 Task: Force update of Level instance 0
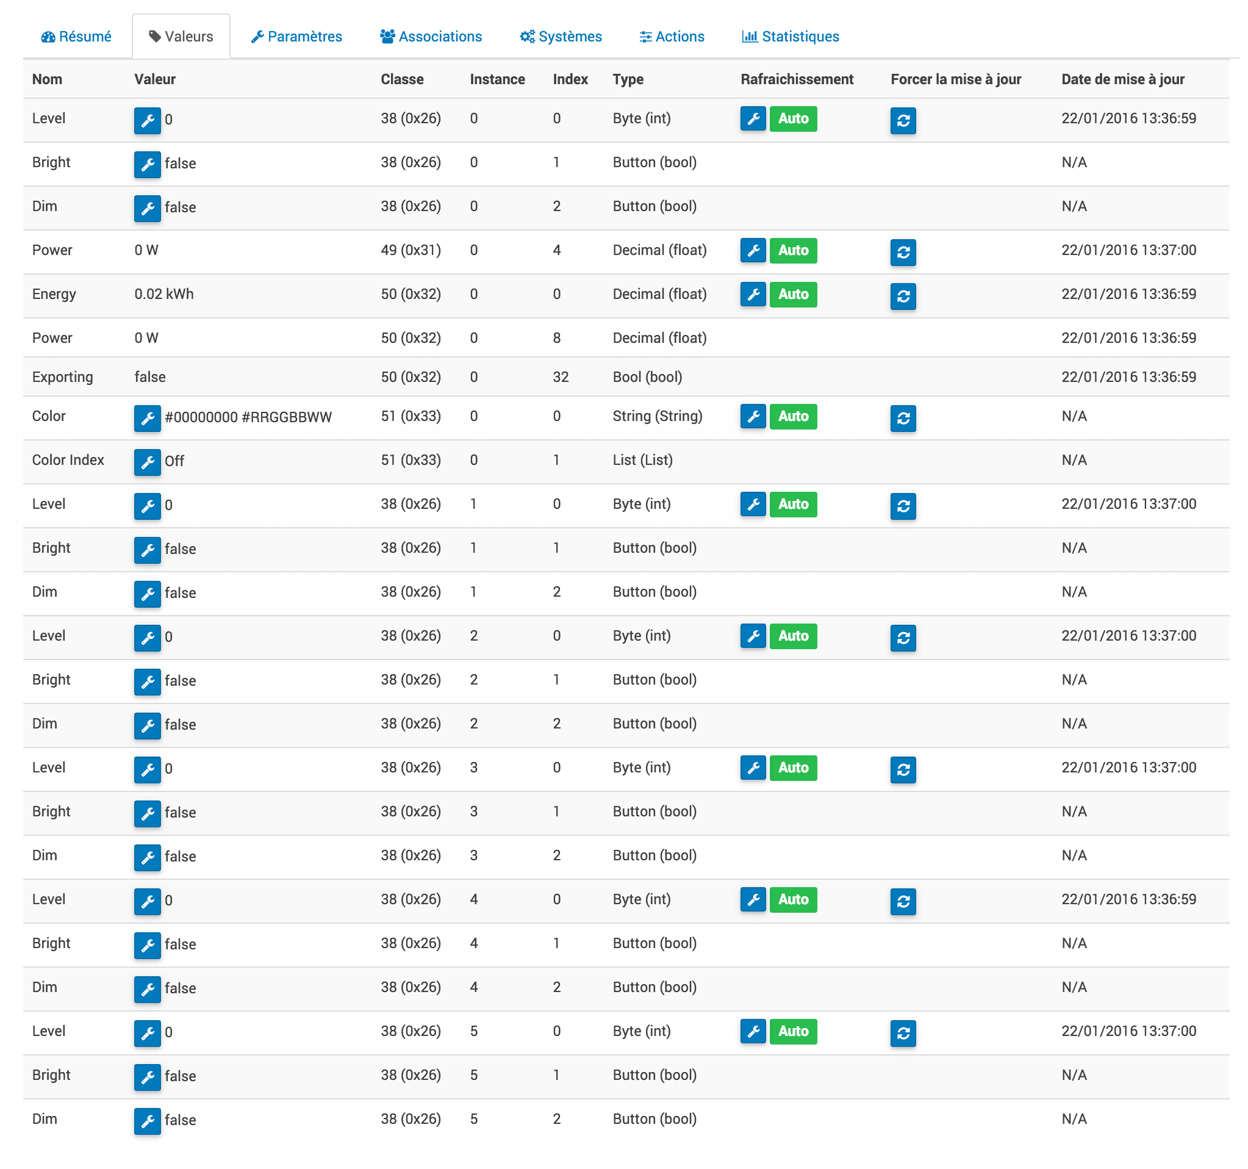903,121
